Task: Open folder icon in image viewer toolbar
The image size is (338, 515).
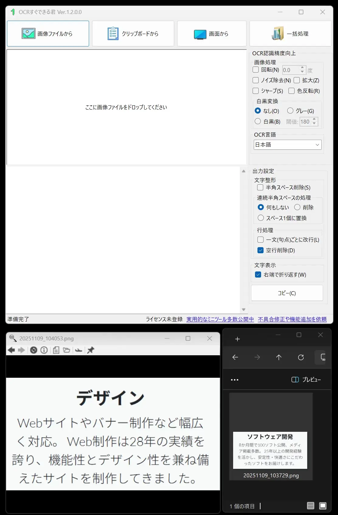Action: [x=67, y=350]
